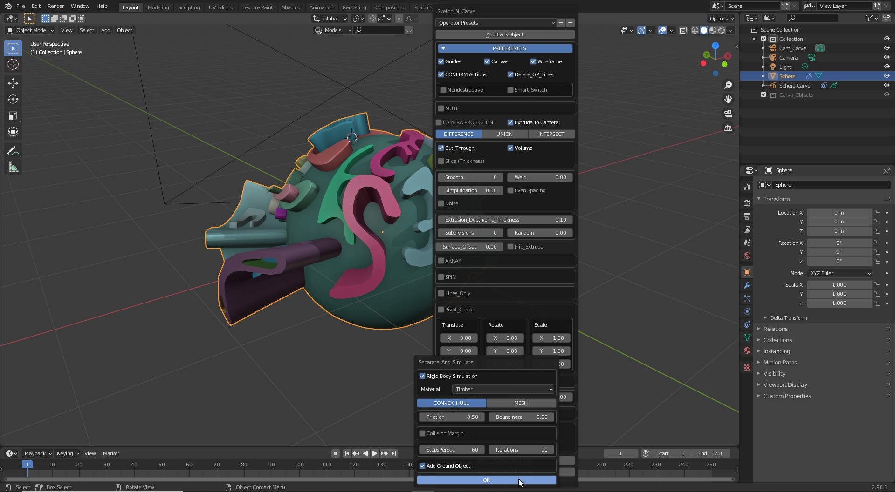Open Modifier properties wrench tab

(x=747, y=285)
